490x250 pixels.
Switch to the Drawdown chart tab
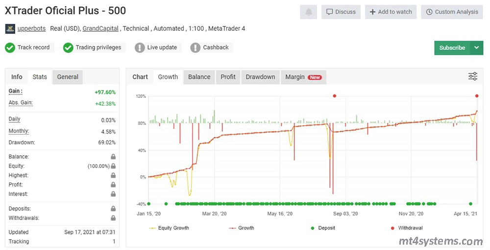[x=260, y=77]
